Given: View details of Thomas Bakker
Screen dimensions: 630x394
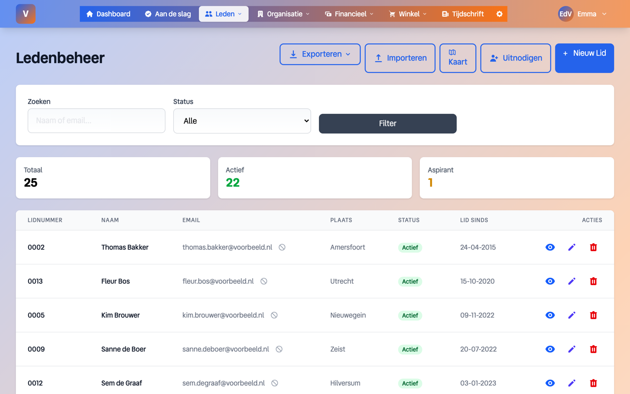Looking at the screenshot, I should pos(550,247).
